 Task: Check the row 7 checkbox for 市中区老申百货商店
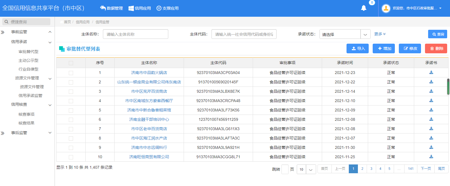point(71,129)
